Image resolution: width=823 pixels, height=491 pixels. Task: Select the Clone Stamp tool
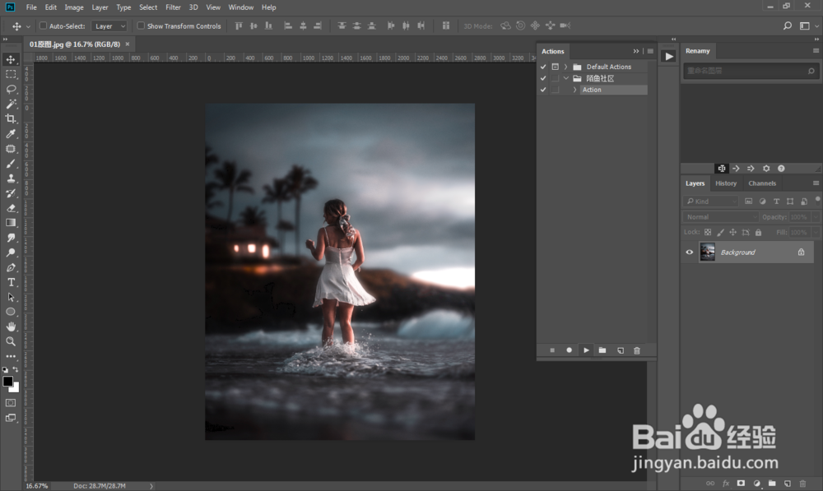tap(11, 178)
